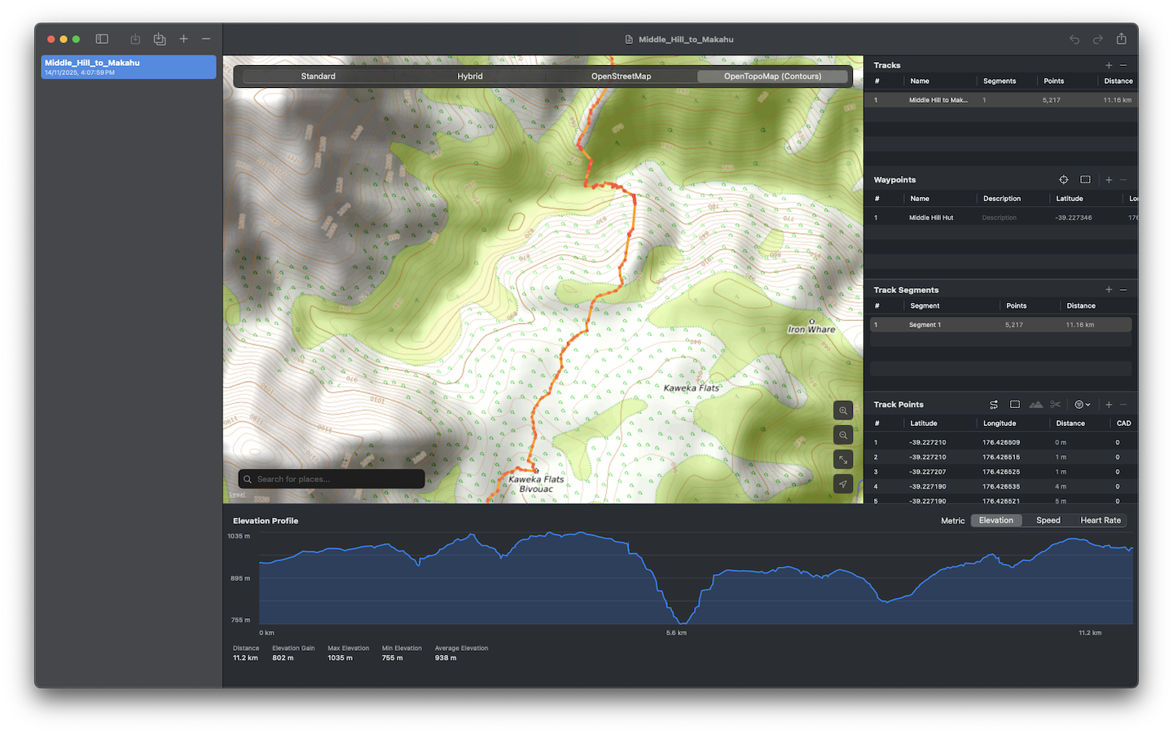Click the crosshair locate icon in Waypoints panel
This screenshot has height=733, width=1173.
1063,179
